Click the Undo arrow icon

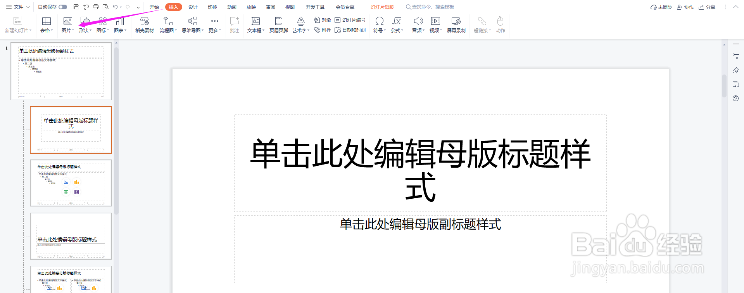(115, 7)
